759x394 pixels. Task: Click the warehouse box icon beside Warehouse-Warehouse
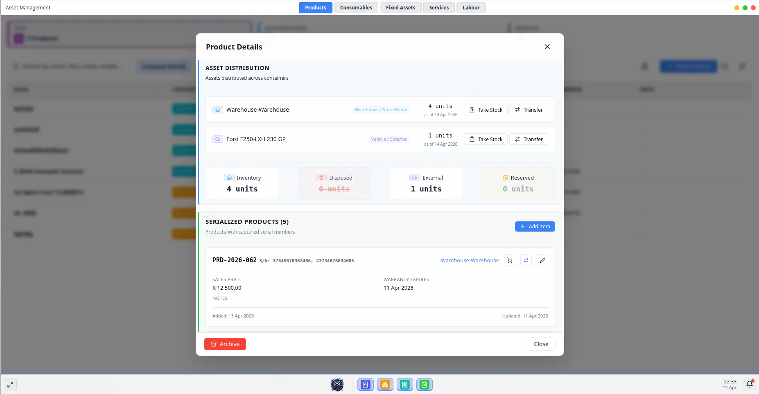click(x=217, y=110)
